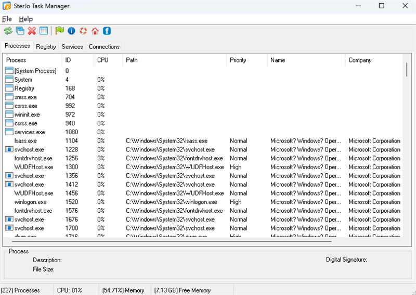
Task: Click the lifebuoy help icon
Action: click(x=83, y=31)
